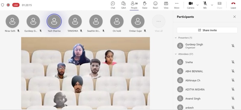Select the On hold avatar
The width and height of the screenshot is (241, 110).
117,21
